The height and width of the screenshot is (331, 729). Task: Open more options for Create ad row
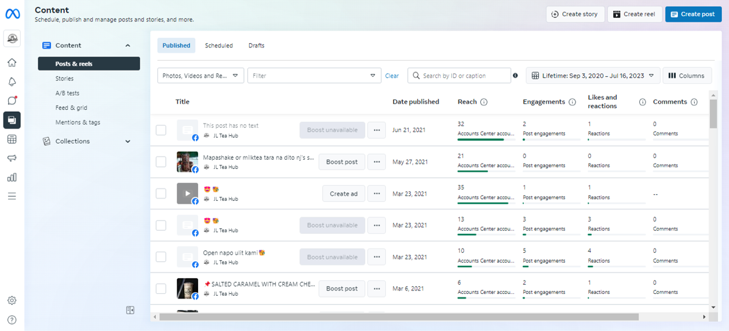click(x=377, y=194)
